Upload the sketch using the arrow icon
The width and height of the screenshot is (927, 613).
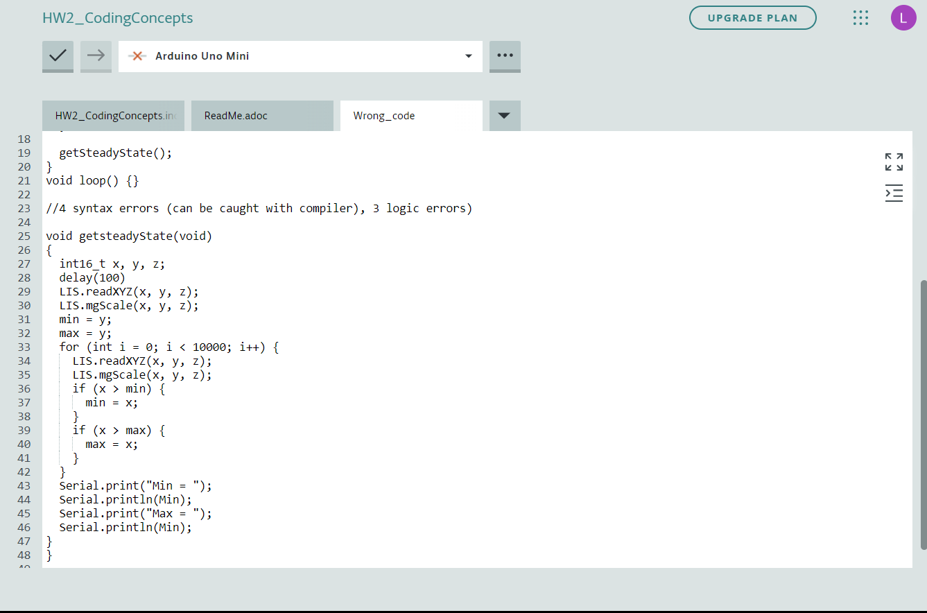[x=96, y=56]
